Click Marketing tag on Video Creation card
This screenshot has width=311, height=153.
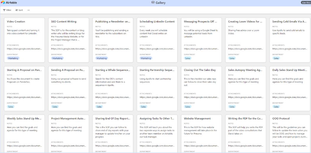click(13, 58)
